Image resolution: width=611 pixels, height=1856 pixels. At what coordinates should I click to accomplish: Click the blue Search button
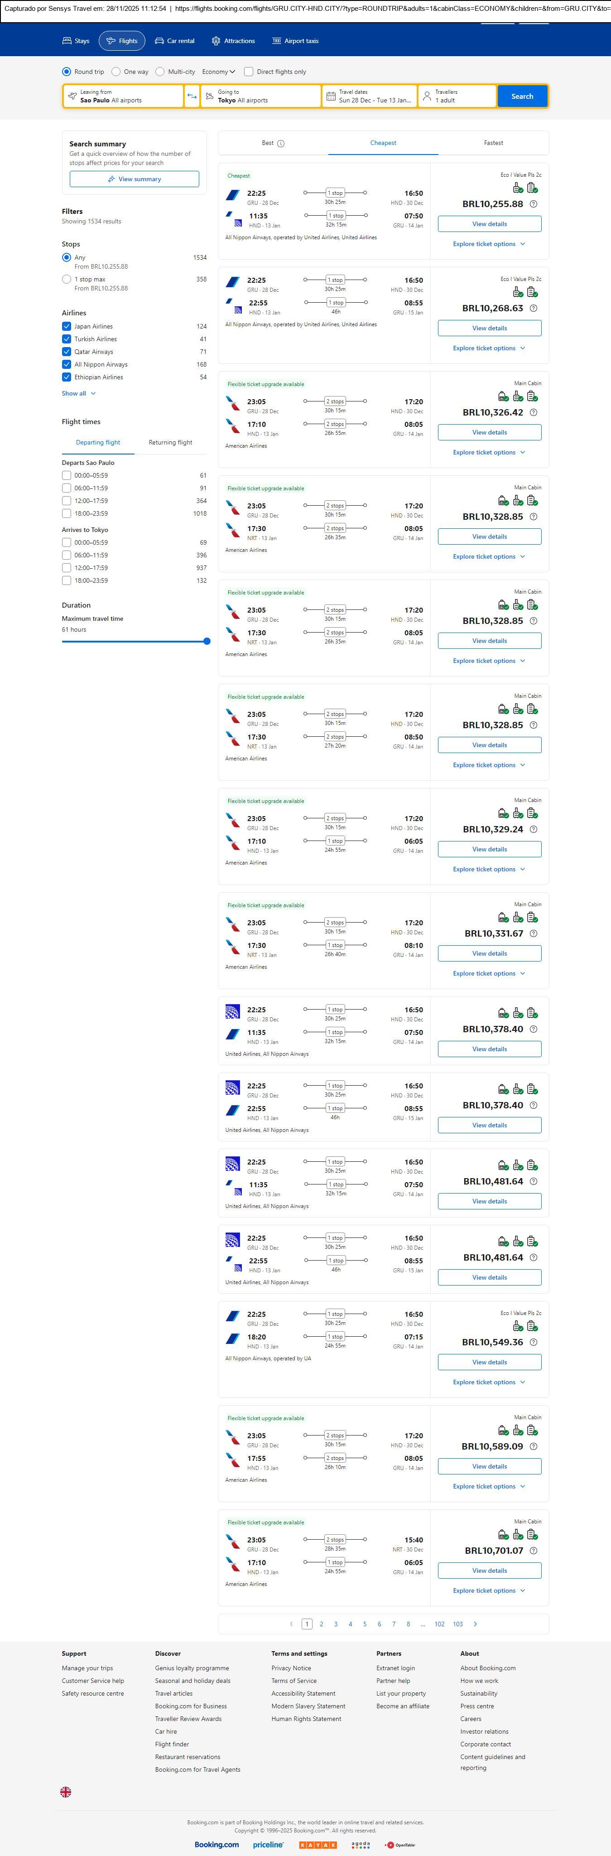522,97
